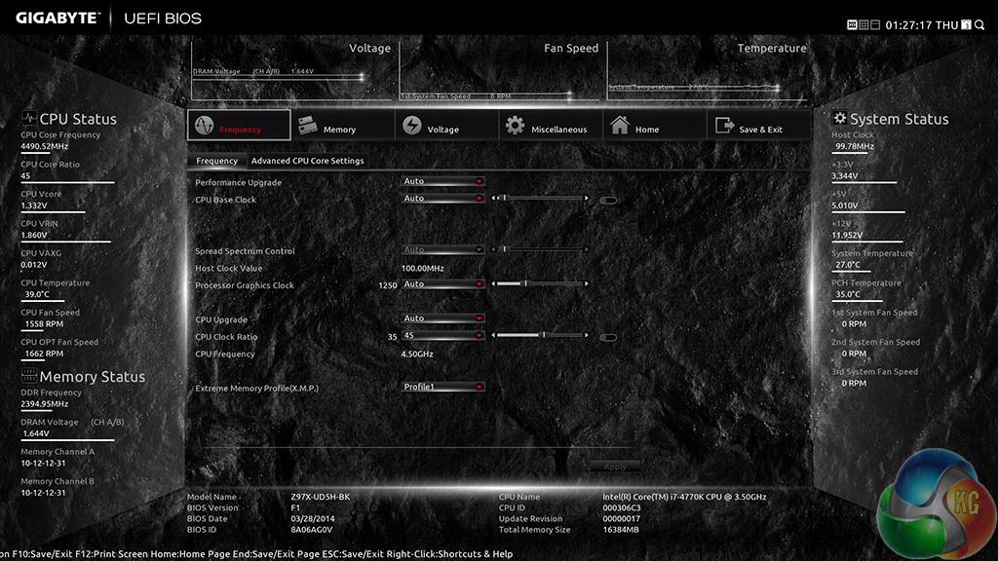
Task: Adjust the CPU Base Clock slider
Action: [x=540, y=199]
